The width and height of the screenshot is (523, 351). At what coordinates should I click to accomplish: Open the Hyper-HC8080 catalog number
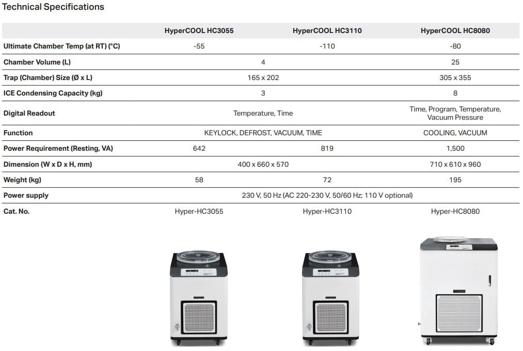(x=455, y=211)
